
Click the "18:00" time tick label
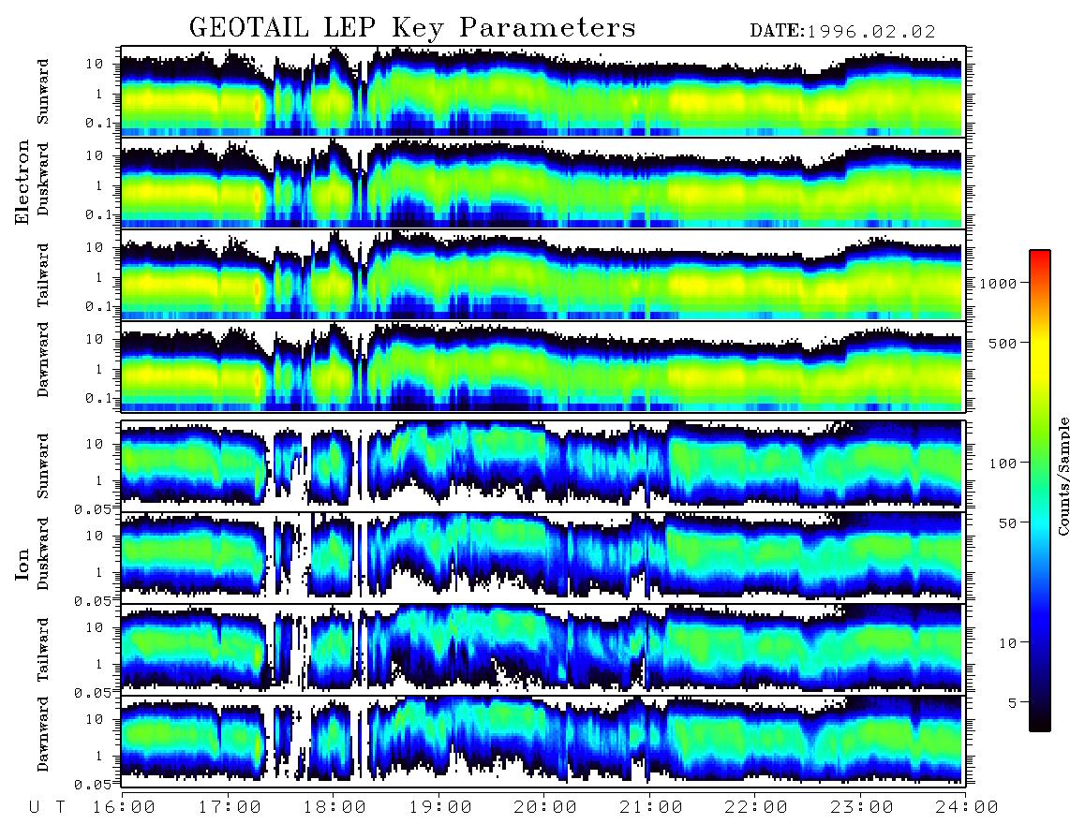coord(335,808)
